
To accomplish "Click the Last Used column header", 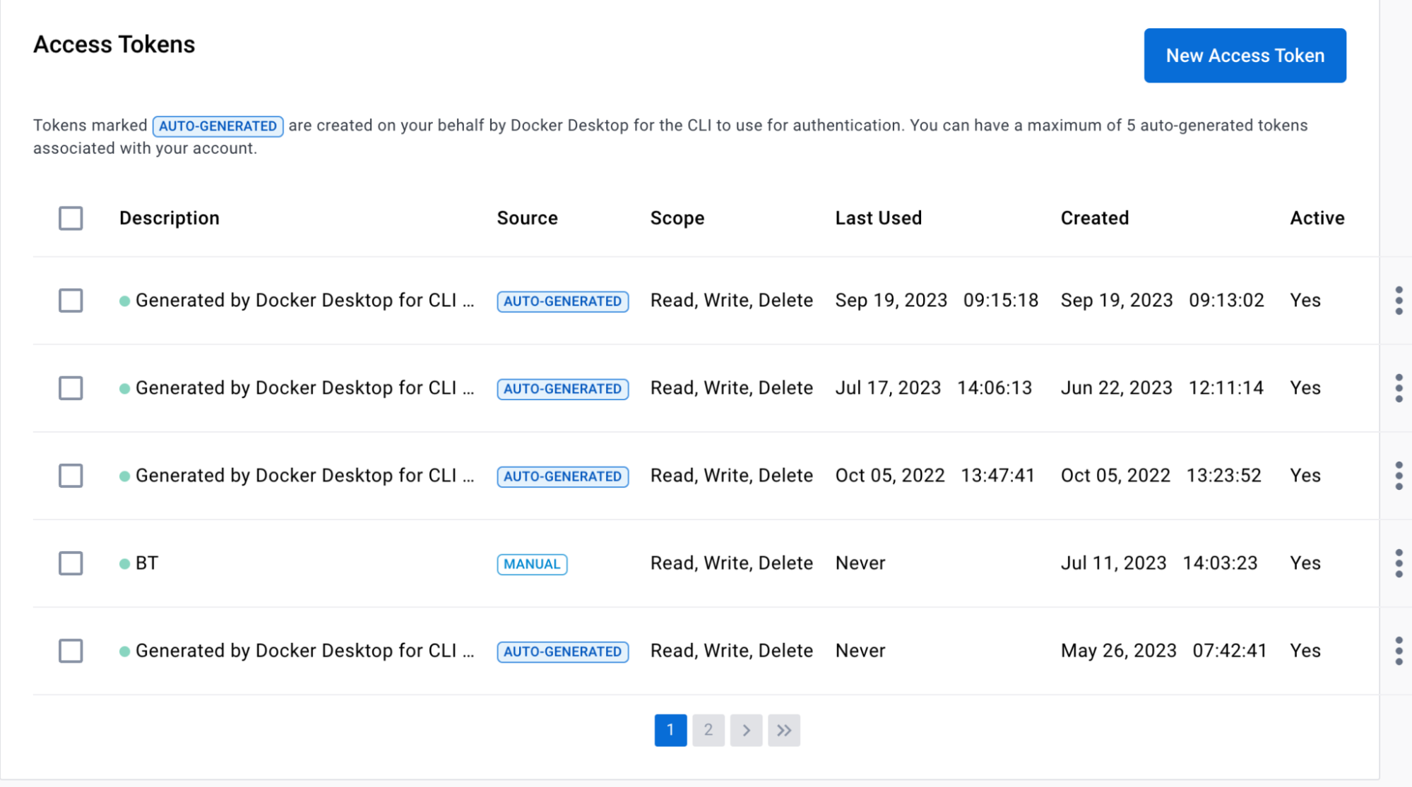I will [878, 217].
